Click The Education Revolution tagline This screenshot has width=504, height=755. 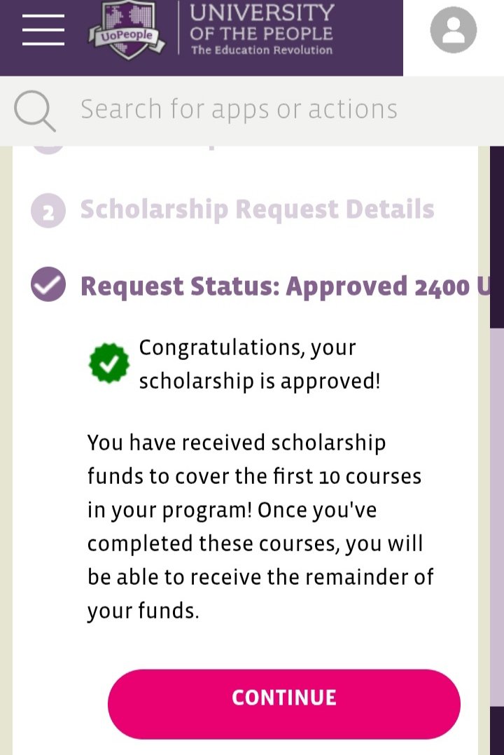pos(262,50)
